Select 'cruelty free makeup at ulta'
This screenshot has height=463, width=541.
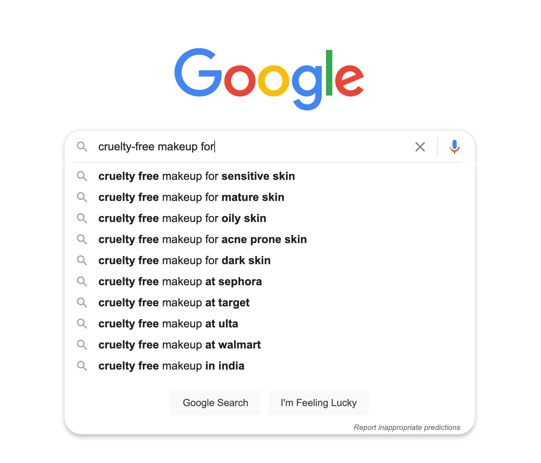click(168, 324)
